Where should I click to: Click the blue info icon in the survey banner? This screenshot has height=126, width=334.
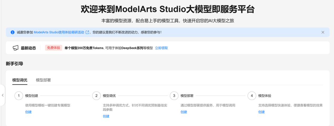12,32
